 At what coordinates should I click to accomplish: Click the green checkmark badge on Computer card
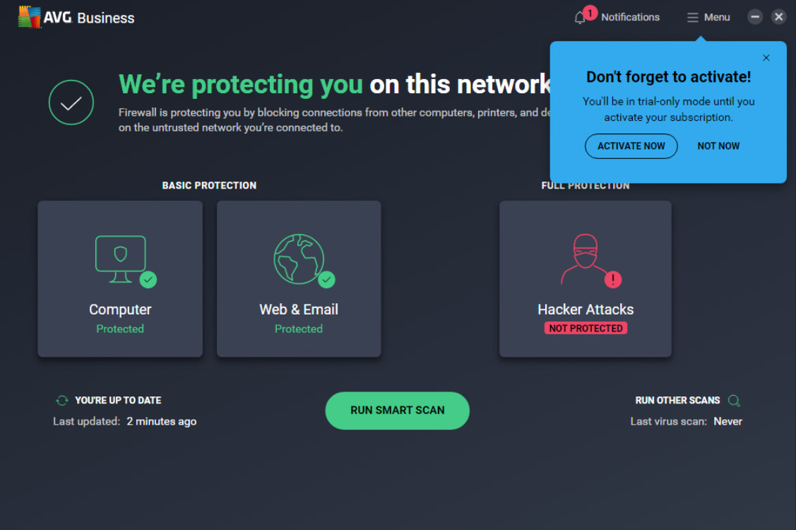148,281
